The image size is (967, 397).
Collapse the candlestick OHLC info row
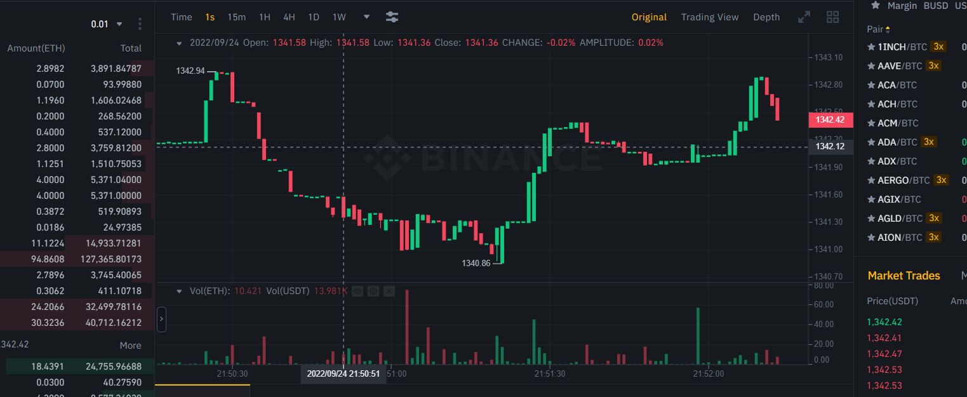coord(179,43)
